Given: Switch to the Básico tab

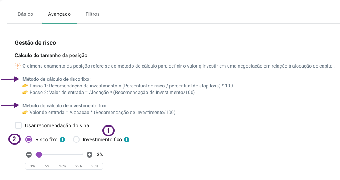Looking at the screenshot, I should (25, 14).
